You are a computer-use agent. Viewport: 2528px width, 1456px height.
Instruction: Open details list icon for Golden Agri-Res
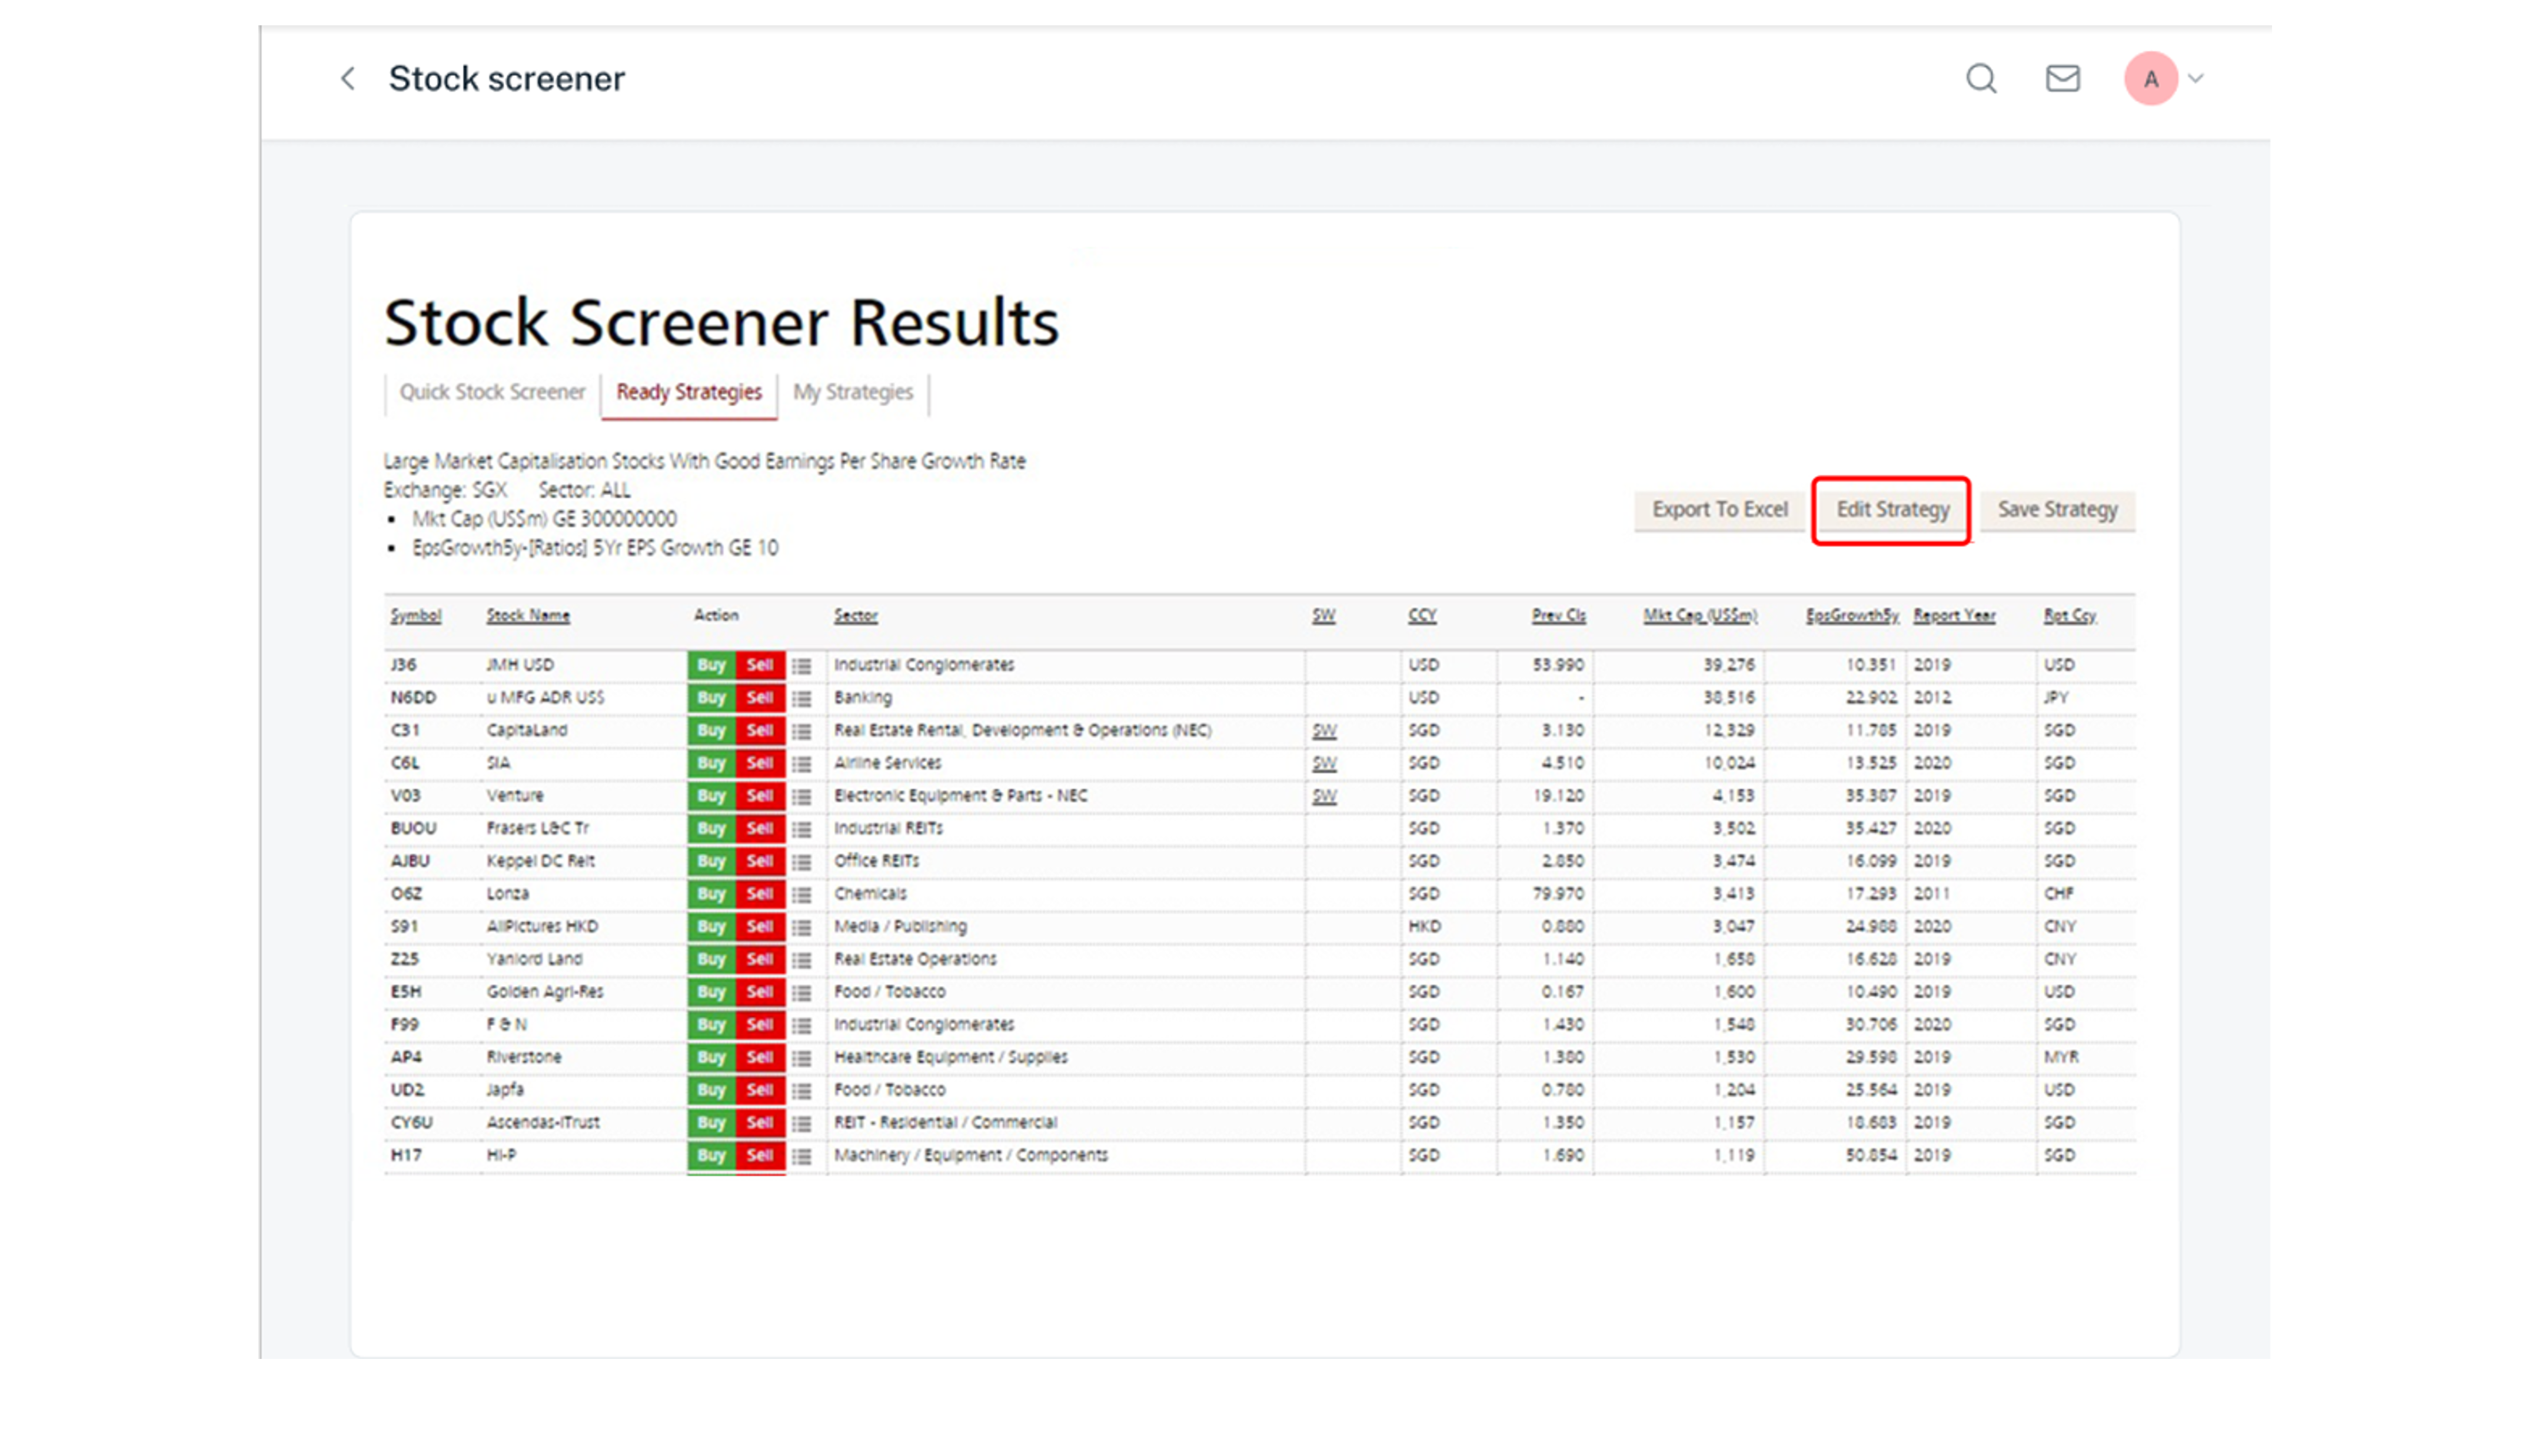pyautogui.click(x=801, y=993)
